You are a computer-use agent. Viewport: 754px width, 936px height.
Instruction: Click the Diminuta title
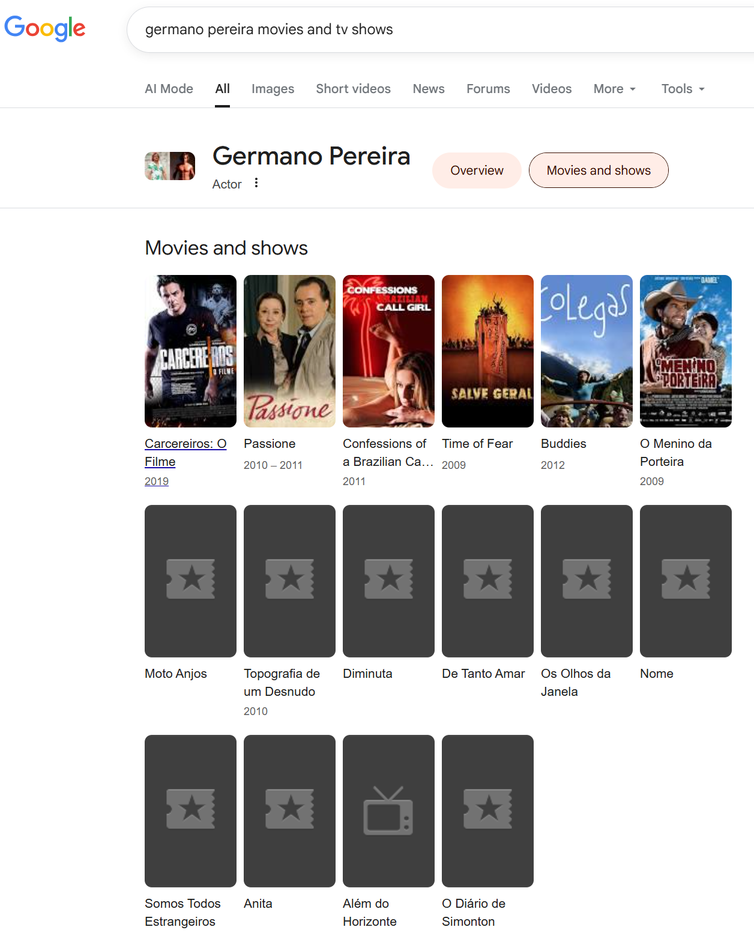pos(367,674)
